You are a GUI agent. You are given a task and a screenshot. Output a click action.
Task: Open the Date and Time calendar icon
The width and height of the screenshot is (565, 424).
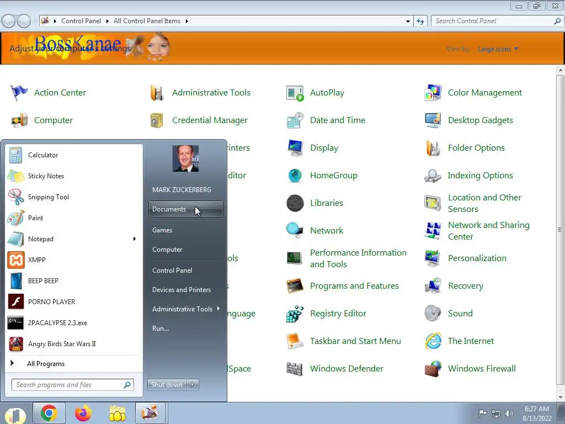(295, 120)
